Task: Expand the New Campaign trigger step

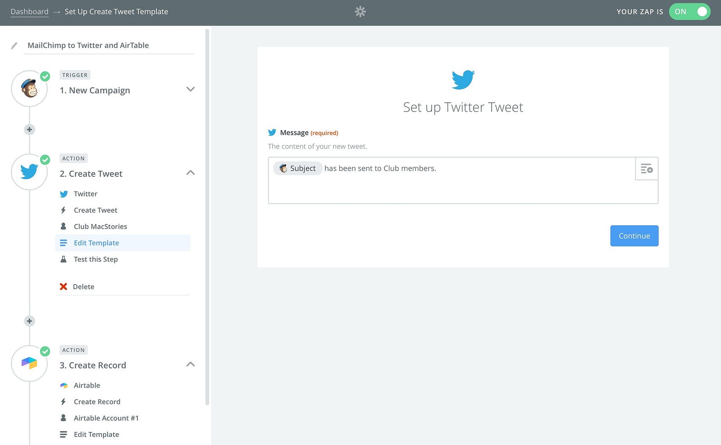Action: 191,89
